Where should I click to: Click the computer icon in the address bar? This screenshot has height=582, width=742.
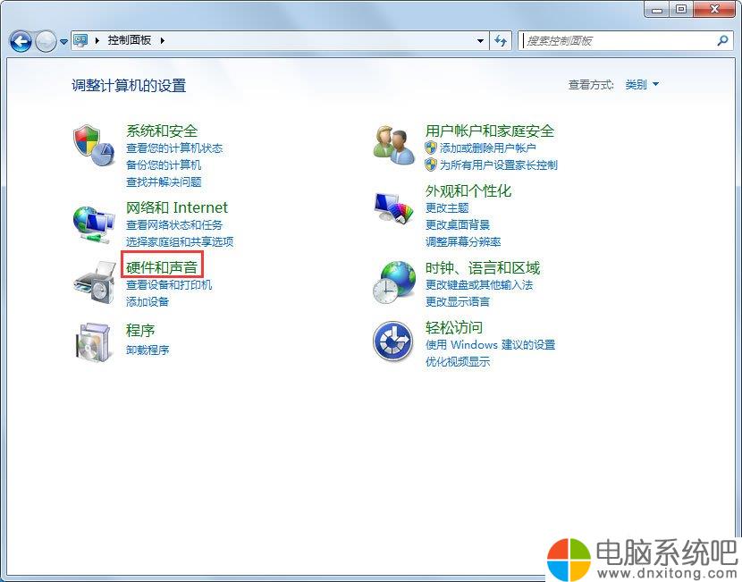(81, 41)
